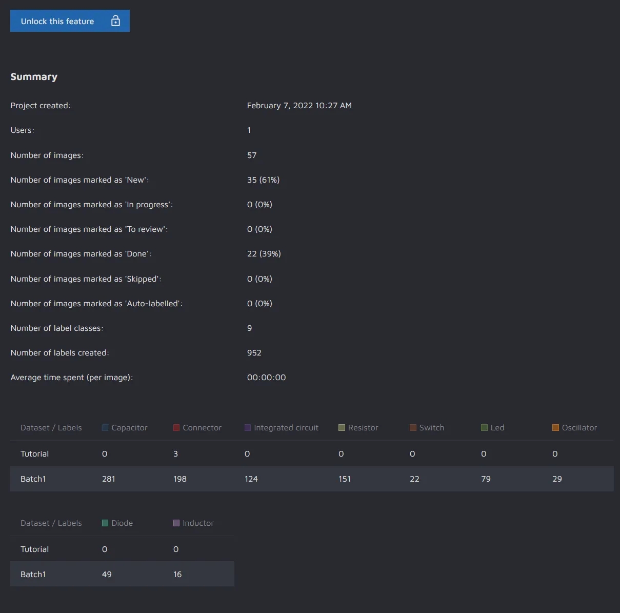The image size is (620, 613).
Task: Click the green Led color swatch
Action: [x=484, y=428]
